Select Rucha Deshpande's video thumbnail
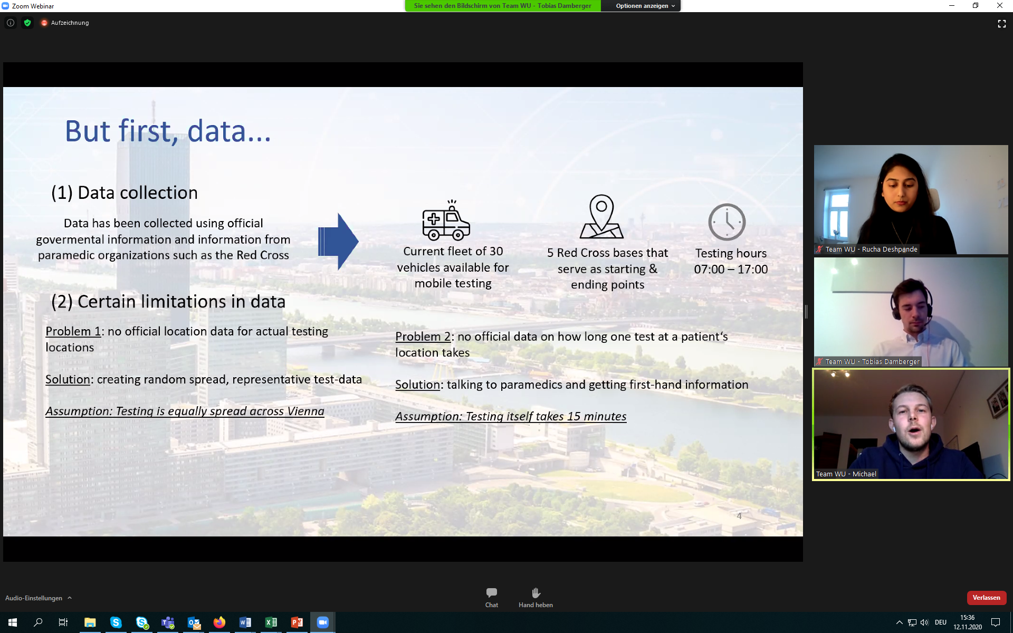 tap(911, 199)
